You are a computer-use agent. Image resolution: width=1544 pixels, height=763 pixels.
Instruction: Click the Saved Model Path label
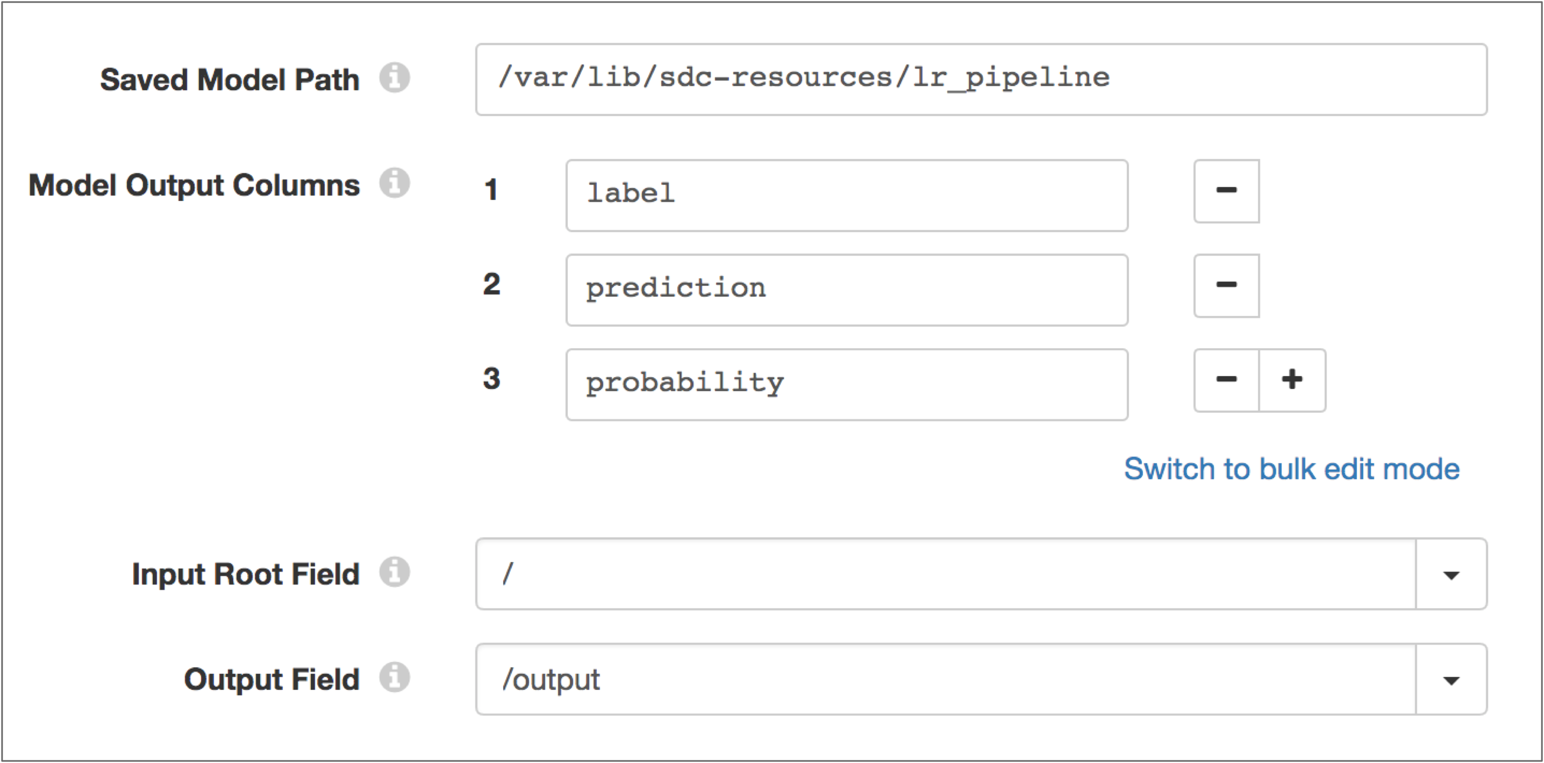tap(230, 79)
